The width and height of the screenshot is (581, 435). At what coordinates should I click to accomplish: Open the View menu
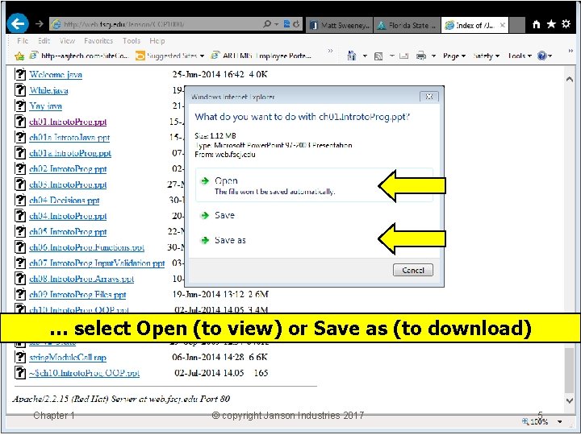click(x=67, y=41)
